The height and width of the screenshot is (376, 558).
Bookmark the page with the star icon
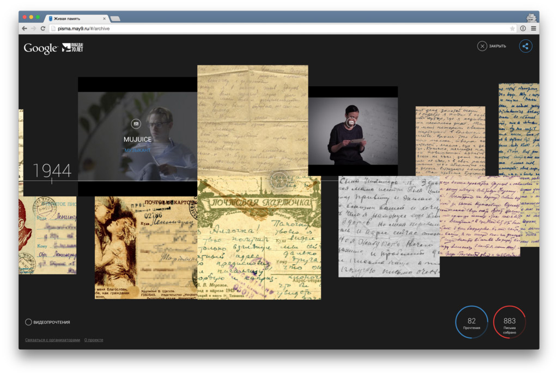coord(512,28)
